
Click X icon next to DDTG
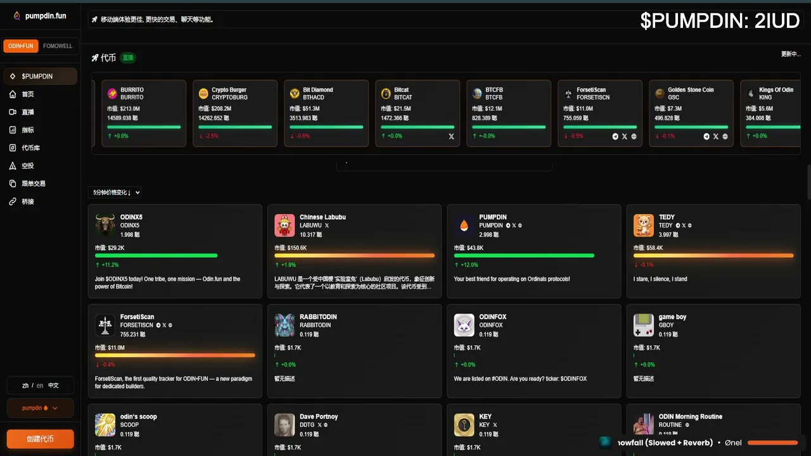point(320,425)
